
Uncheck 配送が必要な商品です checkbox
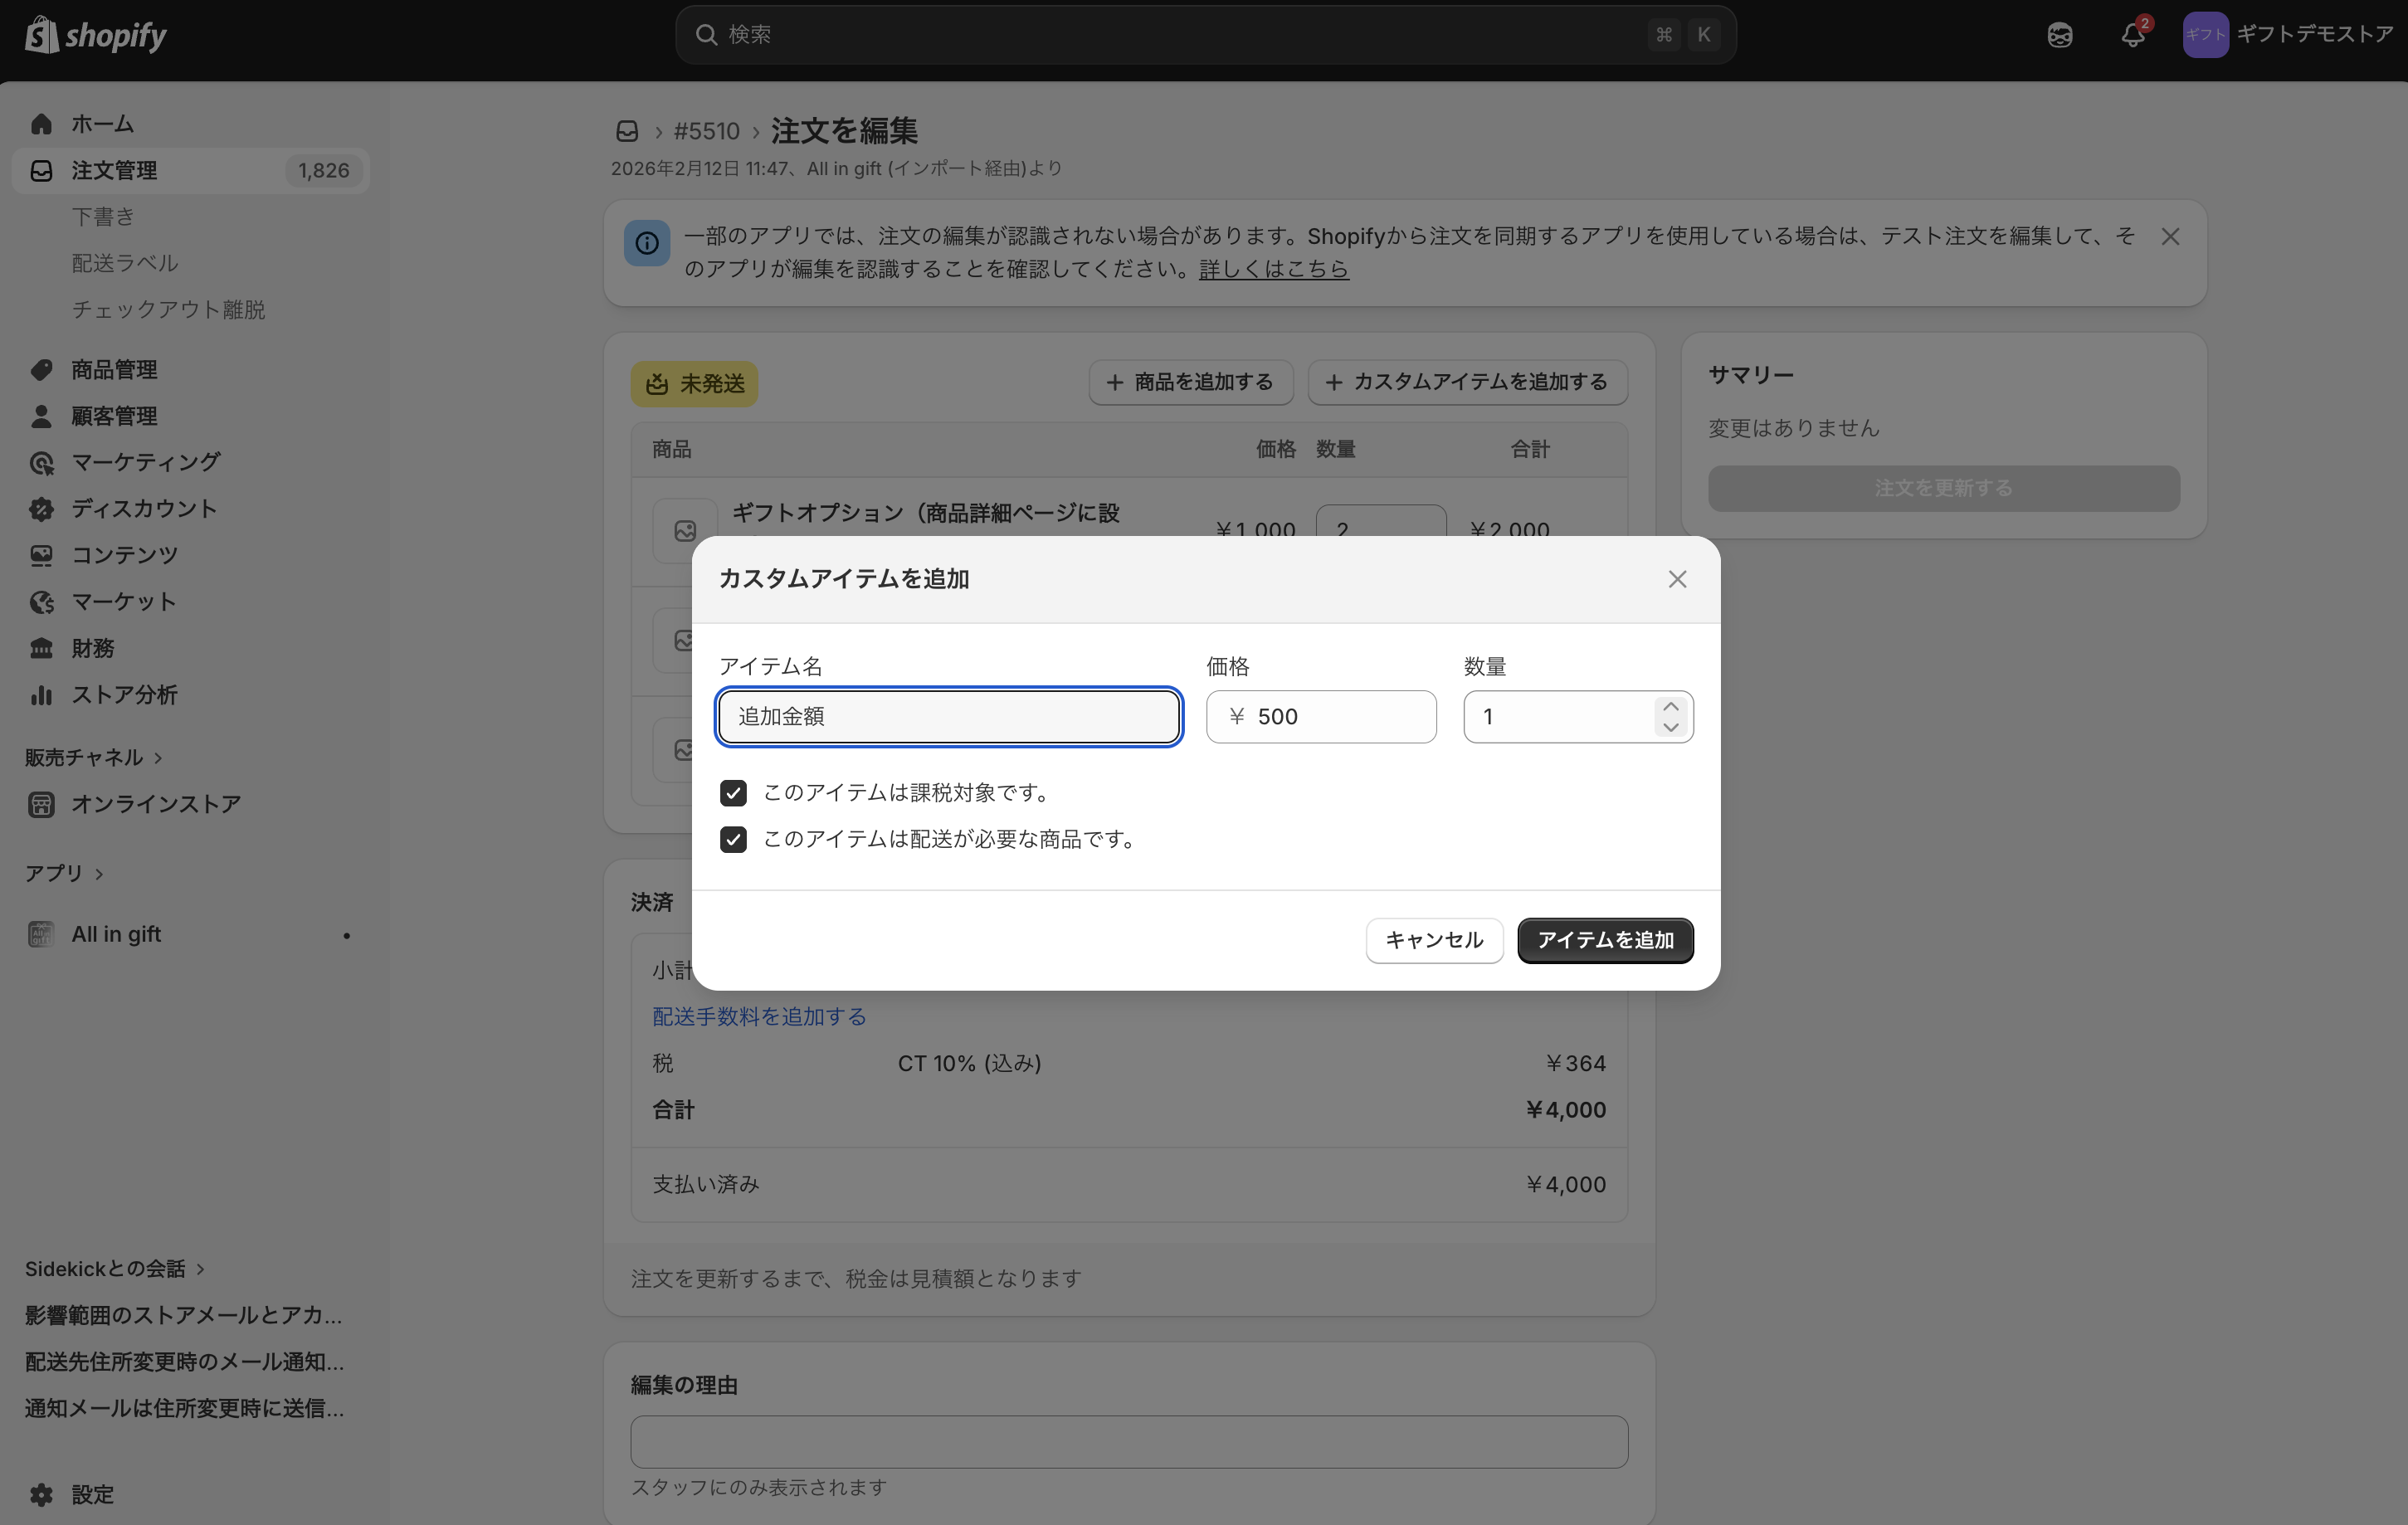733,840
